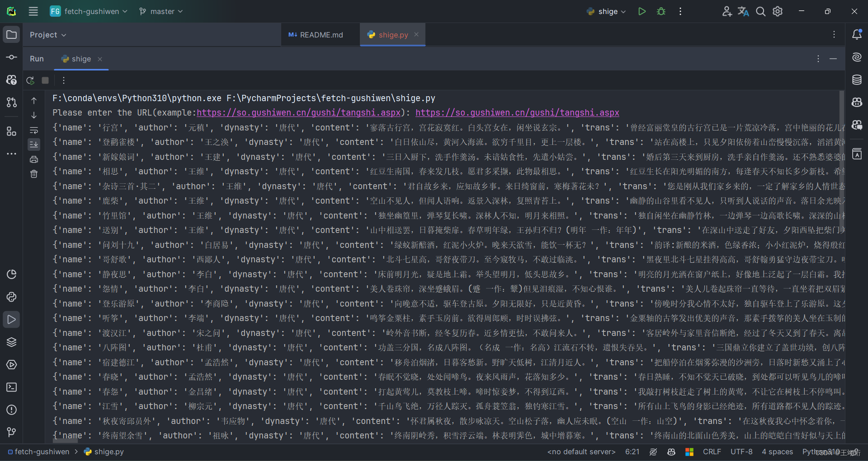Open Git tool window
868x461 pixels.
[12, 432]
